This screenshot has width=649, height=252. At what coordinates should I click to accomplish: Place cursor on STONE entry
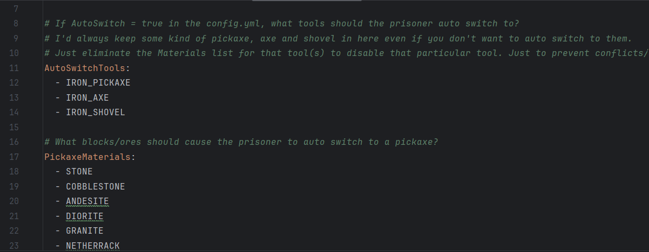click(x=79, y=172)
